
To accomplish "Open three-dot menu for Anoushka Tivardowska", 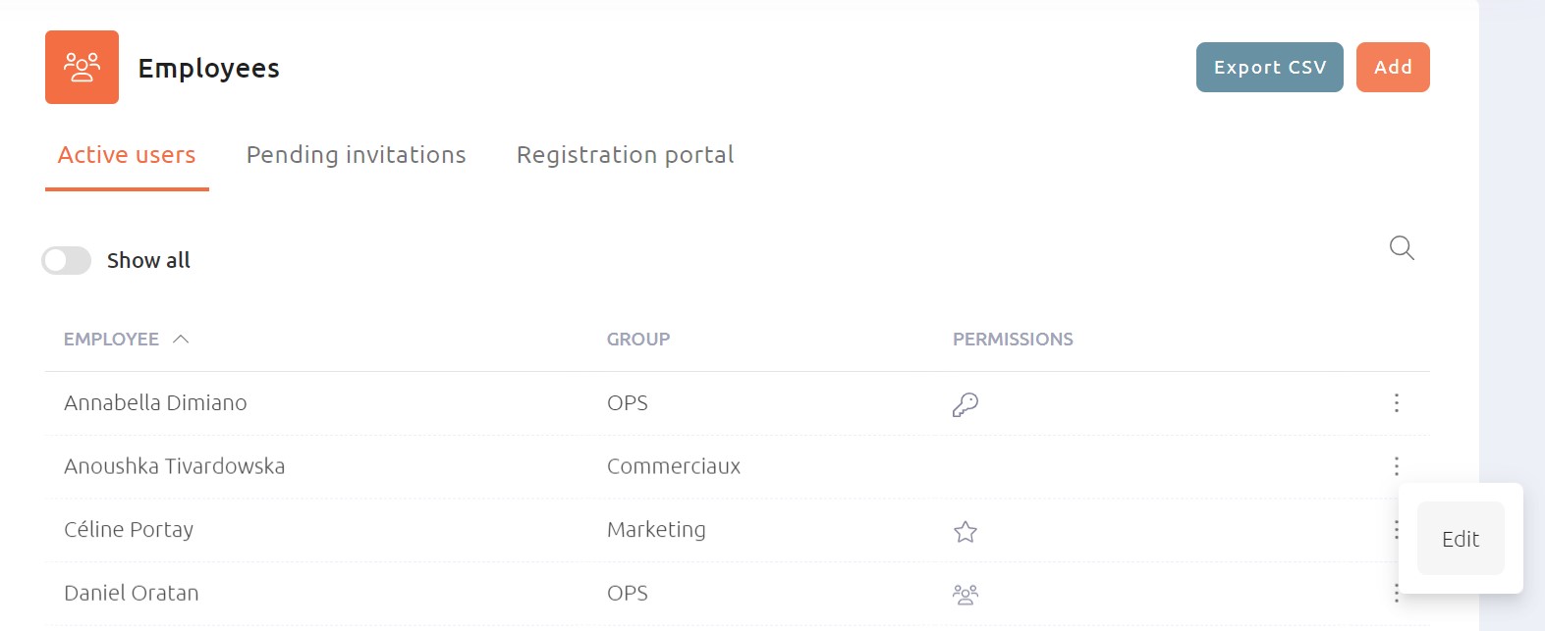I will tap(1396, 466).
